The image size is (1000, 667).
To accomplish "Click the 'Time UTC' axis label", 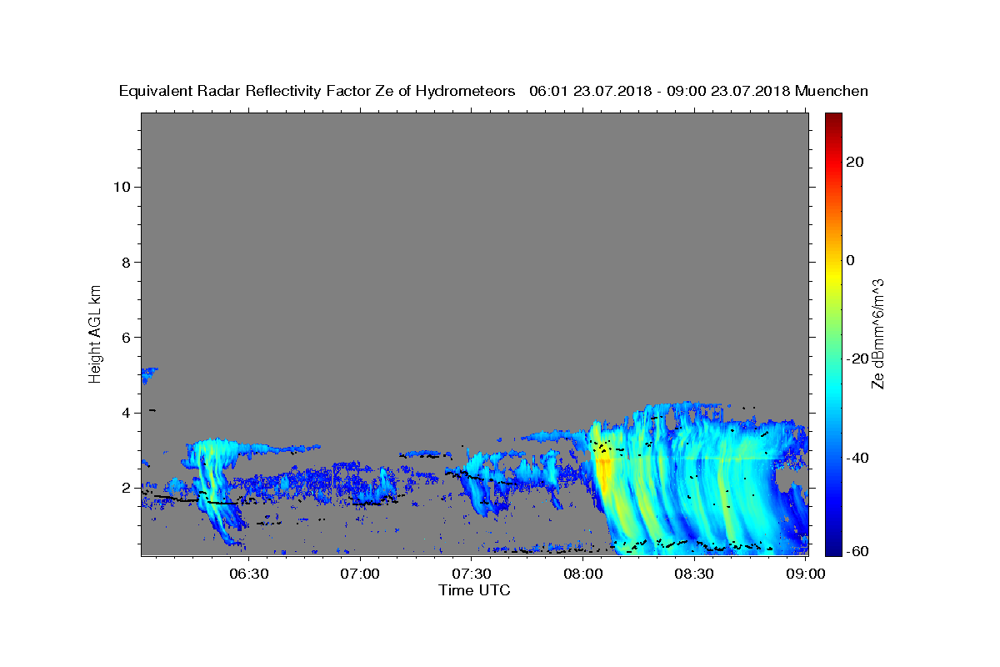I will coord(474,590).
